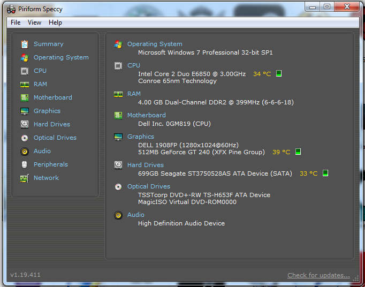Click the GeForce GT 240 temperature indicator

298,152
